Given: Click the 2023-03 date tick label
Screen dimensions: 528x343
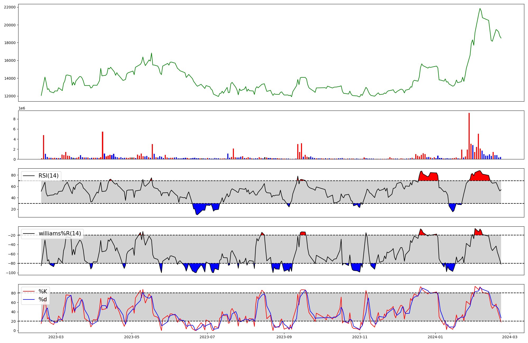Looking at the screenshot, I should coord(56,337).
